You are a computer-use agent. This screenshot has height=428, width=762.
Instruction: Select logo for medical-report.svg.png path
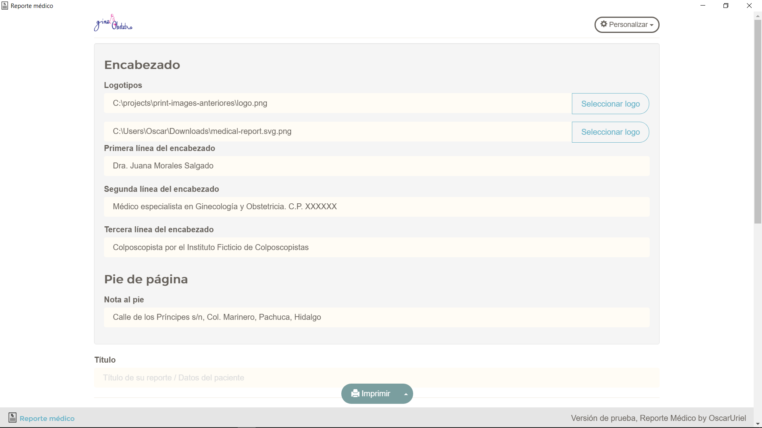(610, 132)
